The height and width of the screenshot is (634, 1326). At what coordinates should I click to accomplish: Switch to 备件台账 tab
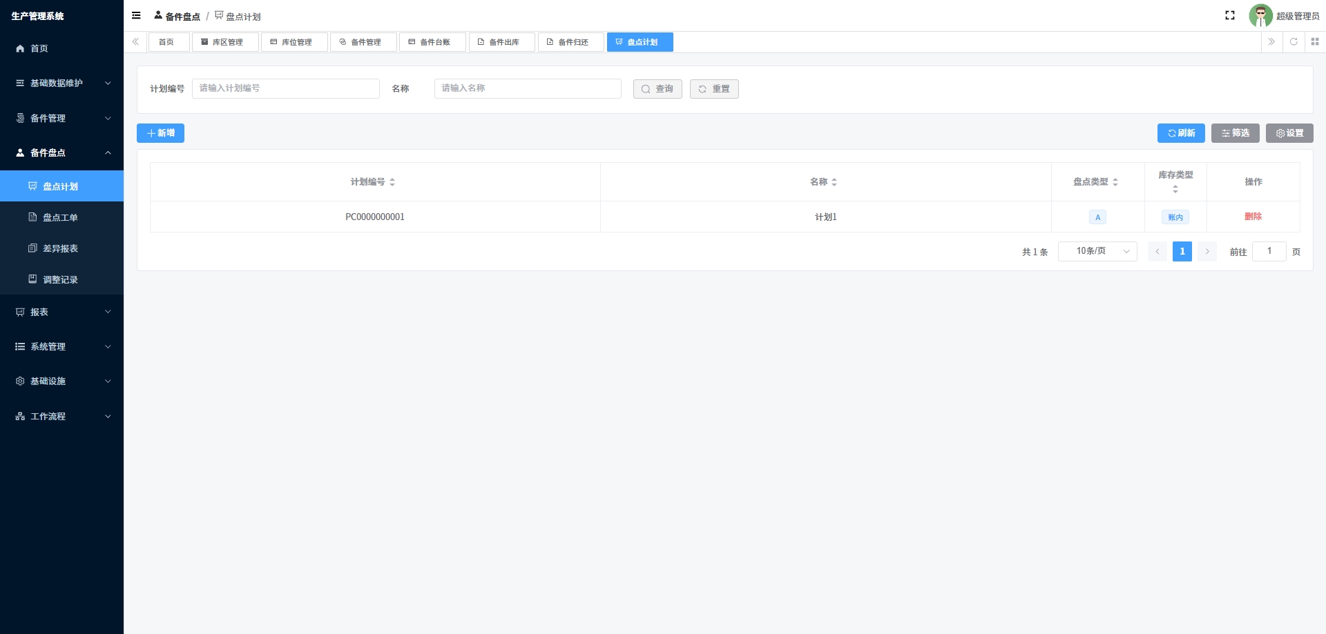[x=432, y=42]
